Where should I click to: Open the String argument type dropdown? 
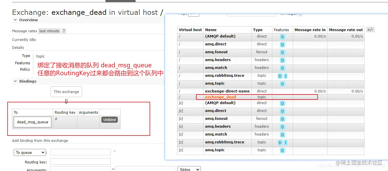189,169
